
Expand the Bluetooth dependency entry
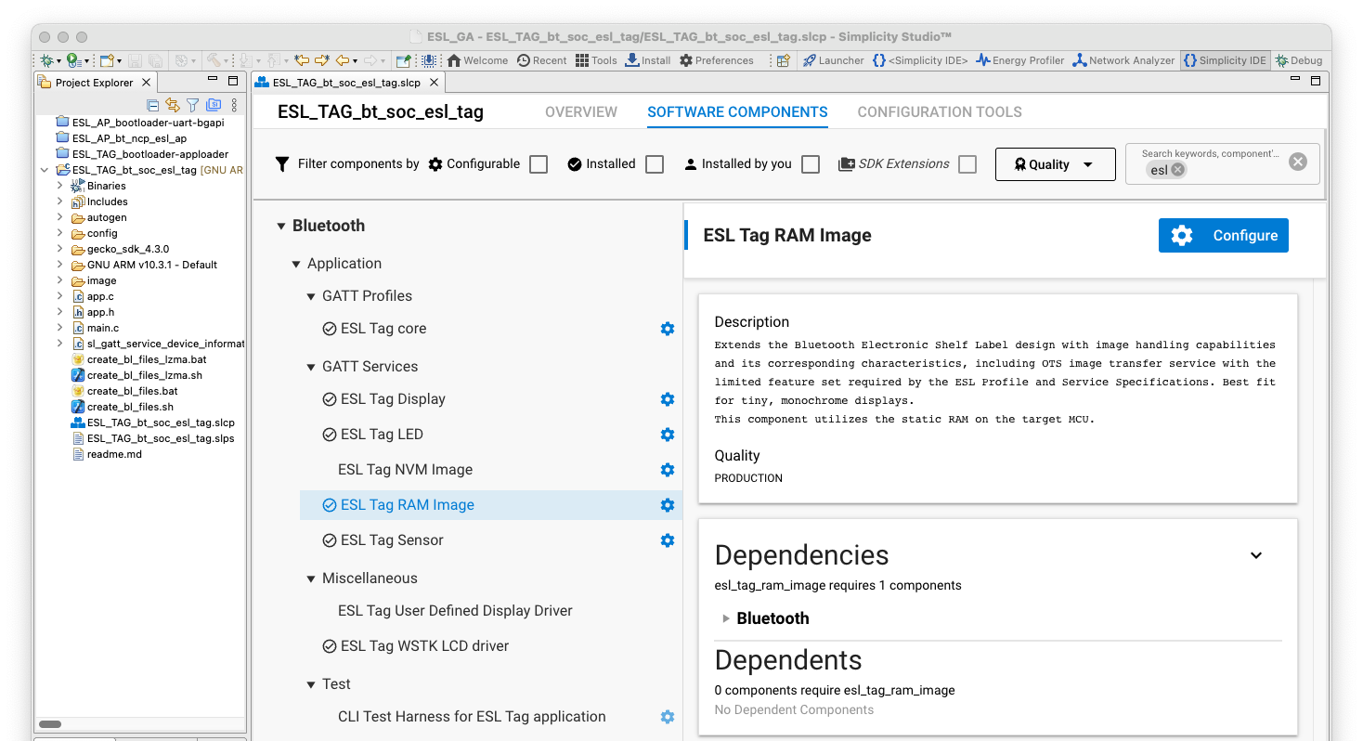[x=726, y=618]
